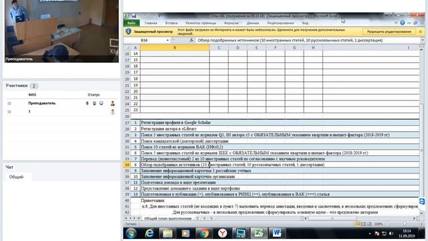The height and width of the screenshot is (241, 428).
Task: Click webcam status icon for Преподаватель
Action: (94, 103)
